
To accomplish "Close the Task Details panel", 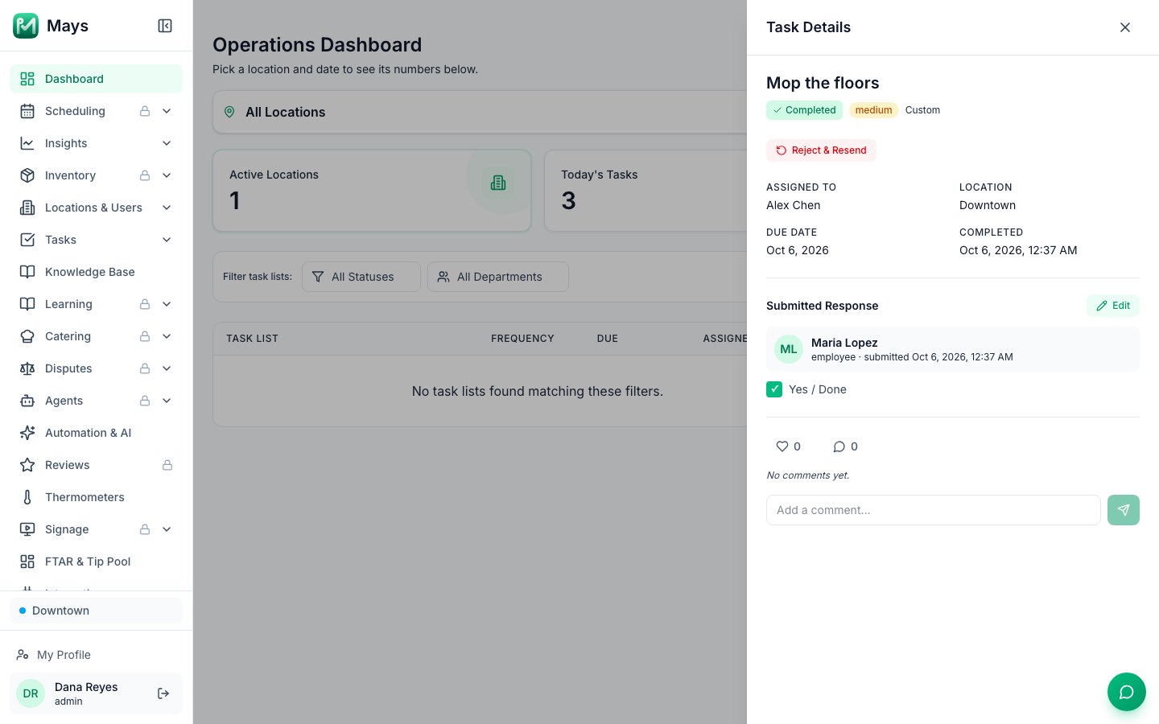I will [x=1125, y=27].
